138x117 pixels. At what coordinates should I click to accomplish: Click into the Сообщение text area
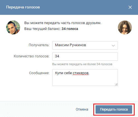[85, 78]
